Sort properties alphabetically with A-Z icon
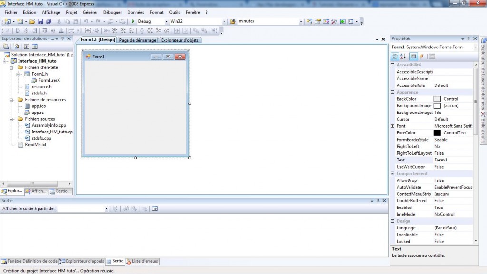Image resolution: width=487 pixels, height=274 pixels. [403, 57]
